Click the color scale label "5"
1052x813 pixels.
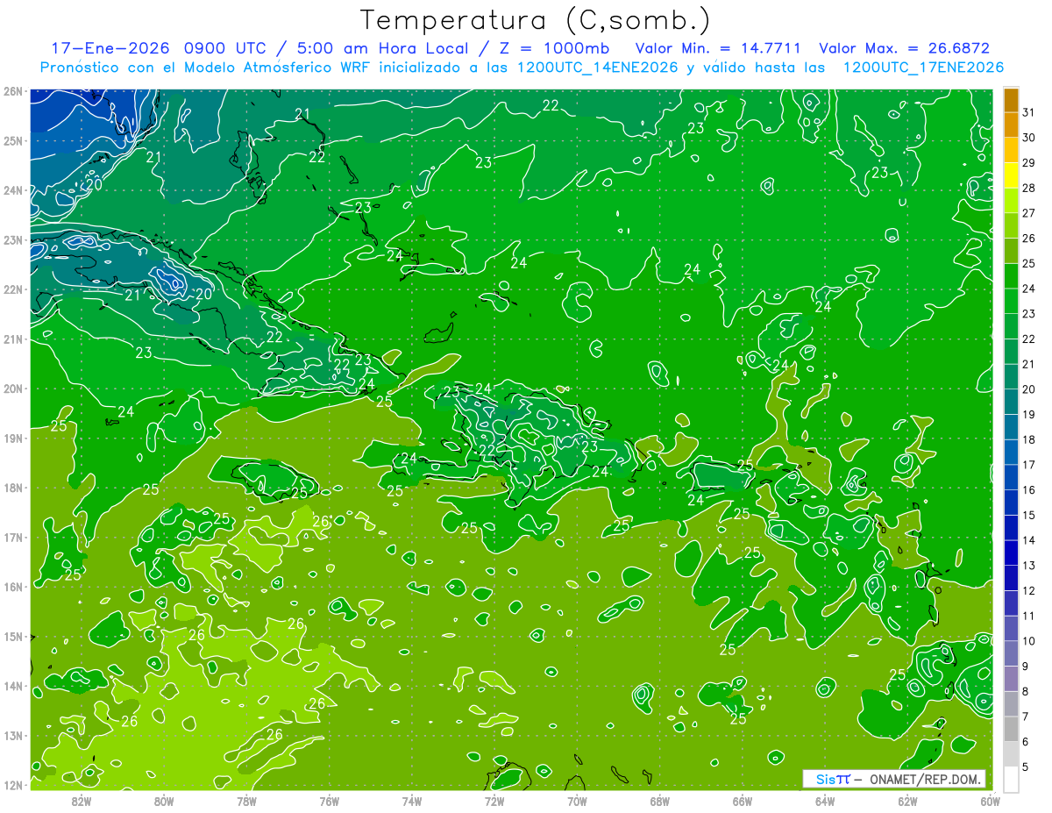(x=1026, y=766)
